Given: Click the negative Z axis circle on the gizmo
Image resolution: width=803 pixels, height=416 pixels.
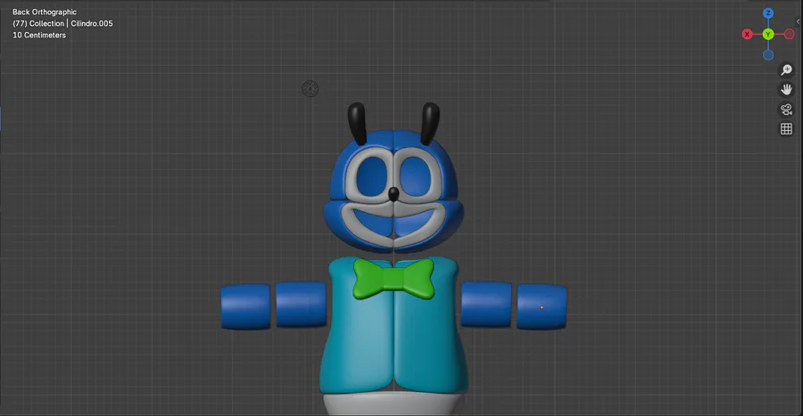Looking at the screenshot, I should pyautogui.click(x=768, y=55).
